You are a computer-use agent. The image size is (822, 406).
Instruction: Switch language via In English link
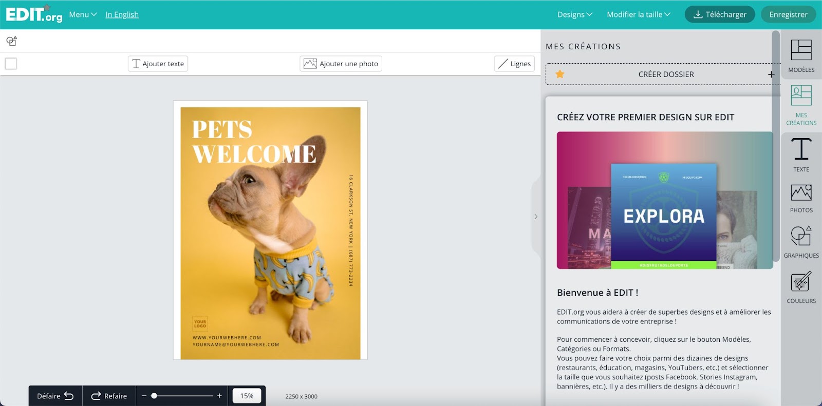(122, 14)
